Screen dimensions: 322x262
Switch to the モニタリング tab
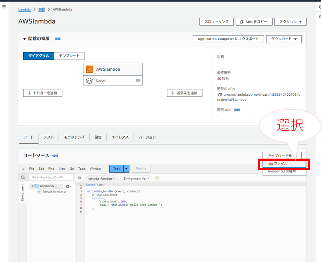pos(74,137)
